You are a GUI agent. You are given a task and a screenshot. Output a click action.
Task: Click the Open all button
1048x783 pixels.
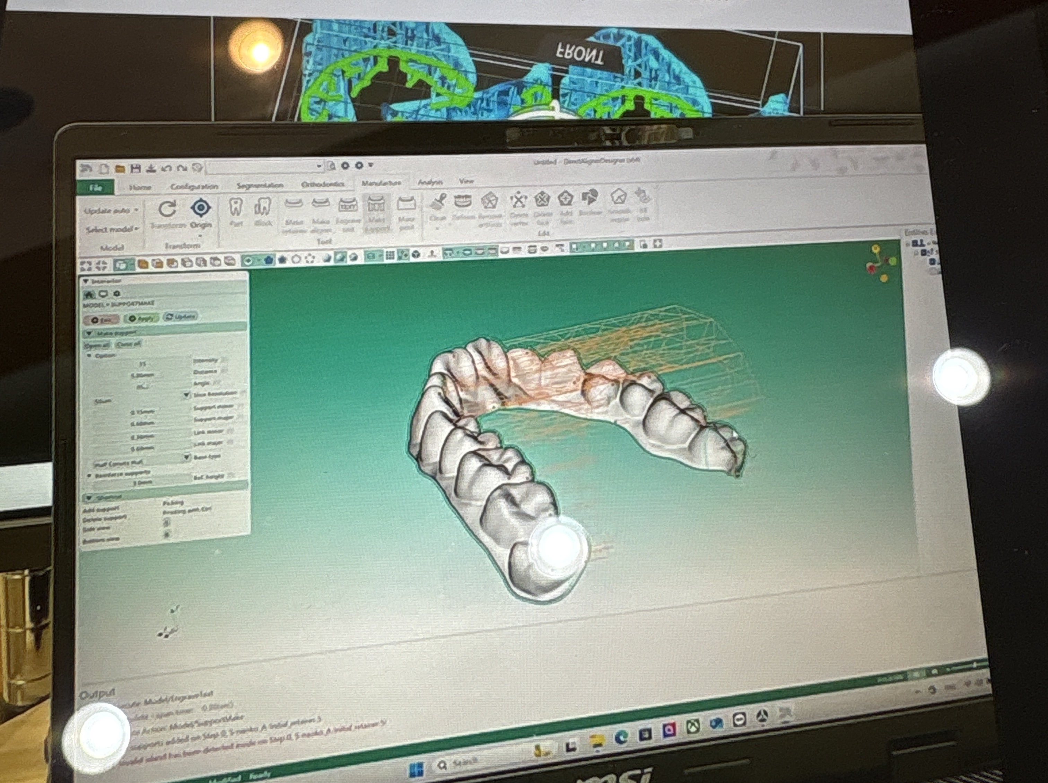(97, 345)
